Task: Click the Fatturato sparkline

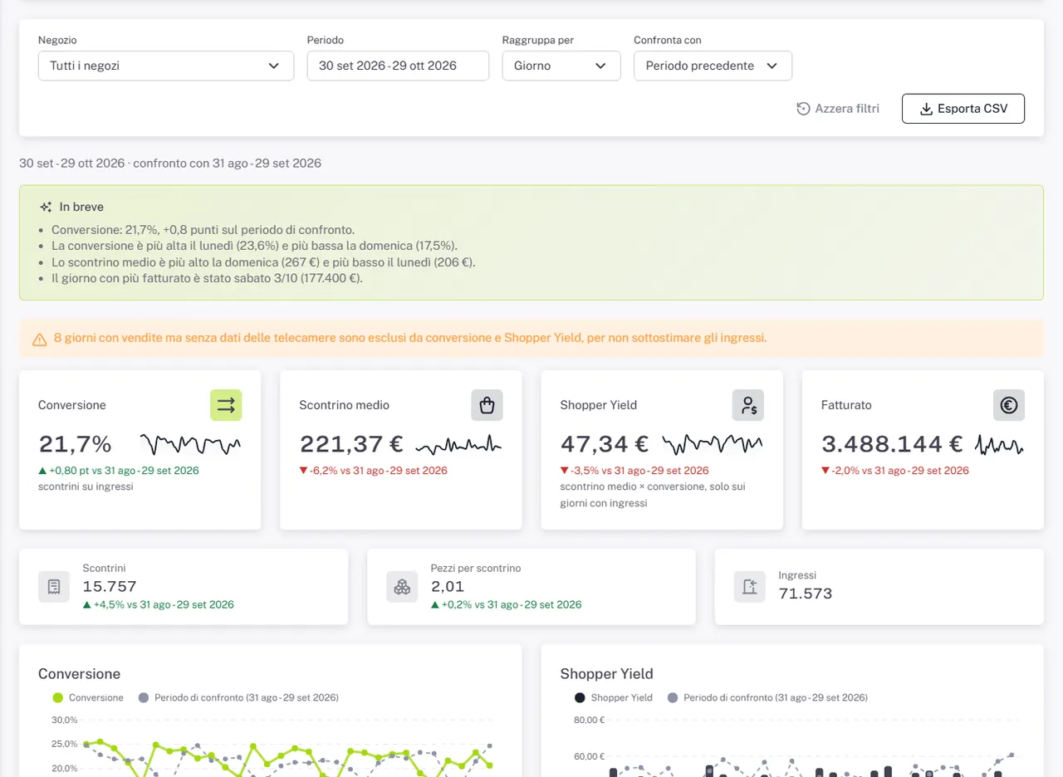Action: 1000,445
